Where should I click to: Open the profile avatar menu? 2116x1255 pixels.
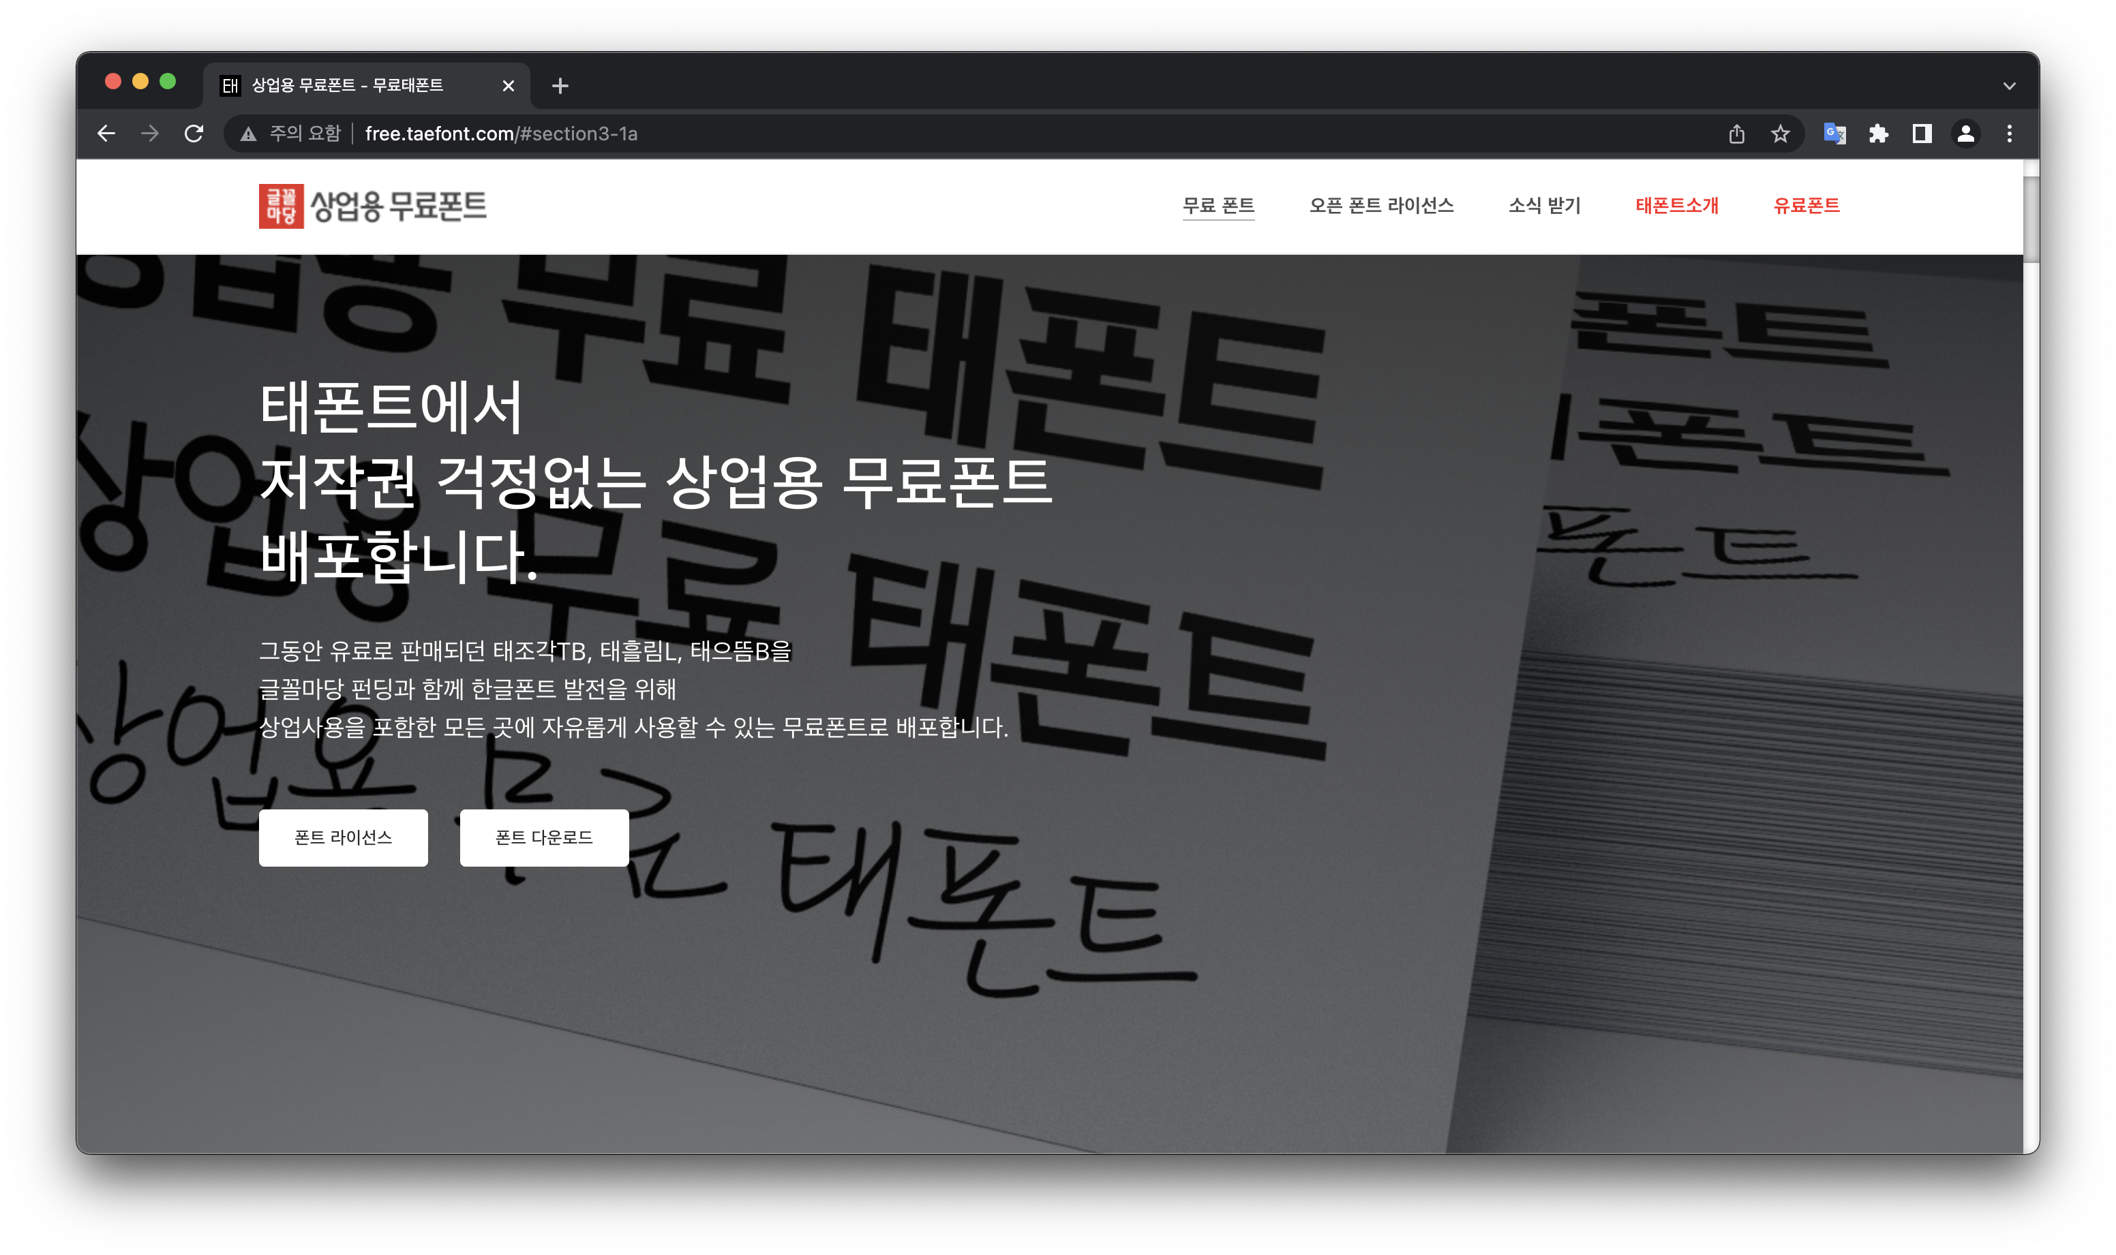click(x=1965, y=134)
